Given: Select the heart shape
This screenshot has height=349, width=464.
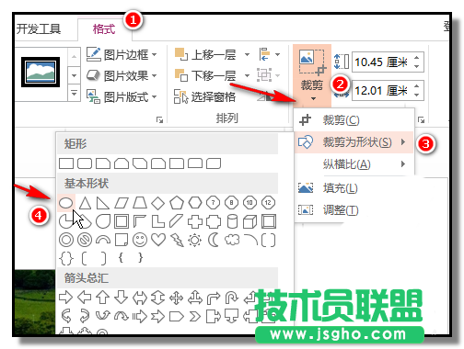Looking at the screenshot, I should click(158, 240).
